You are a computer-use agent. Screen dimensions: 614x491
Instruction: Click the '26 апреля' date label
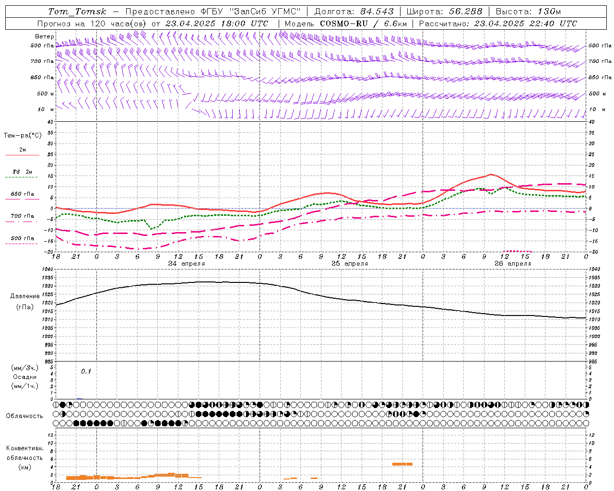pos(513,264)
